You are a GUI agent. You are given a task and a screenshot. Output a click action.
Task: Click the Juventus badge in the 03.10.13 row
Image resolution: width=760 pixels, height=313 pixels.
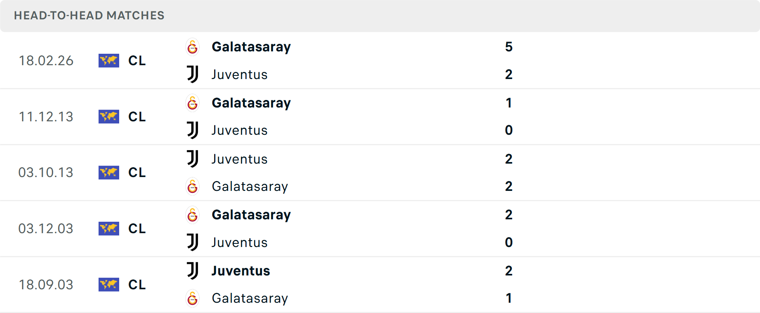[192, 158]
